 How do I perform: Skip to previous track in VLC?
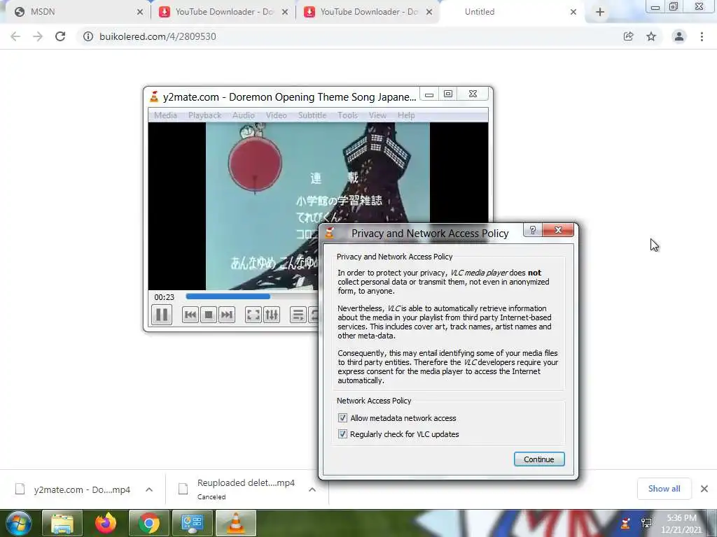click(190, 315)
